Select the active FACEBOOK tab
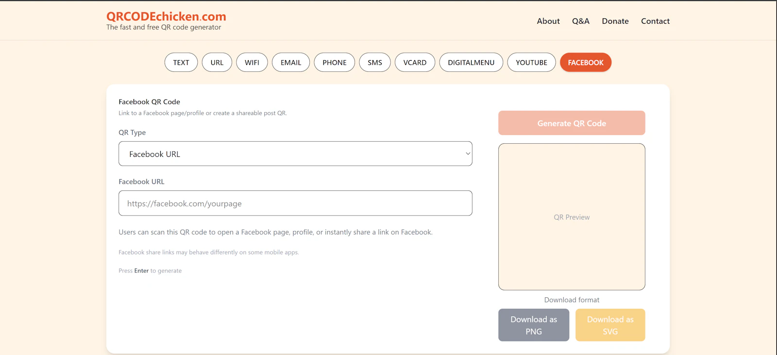The height and width of the screenshot is (355, 777). pyautogui.click(x=586, y=62)
